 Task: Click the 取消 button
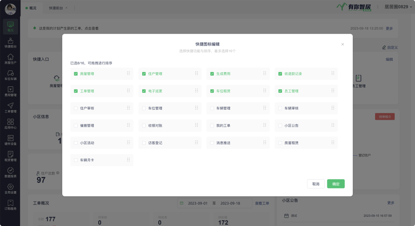(315, 184)
